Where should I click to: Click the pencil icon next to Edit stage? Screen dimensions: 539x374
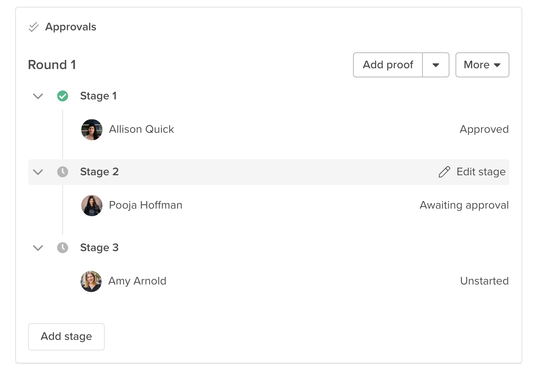click(x=444, y=172)
